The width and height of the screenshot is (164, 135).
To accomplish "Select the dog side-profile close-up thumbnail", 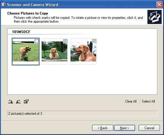I will 83,51.
